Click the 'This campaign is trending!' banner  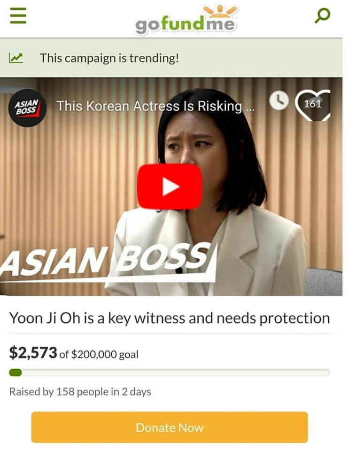point(171,58)
